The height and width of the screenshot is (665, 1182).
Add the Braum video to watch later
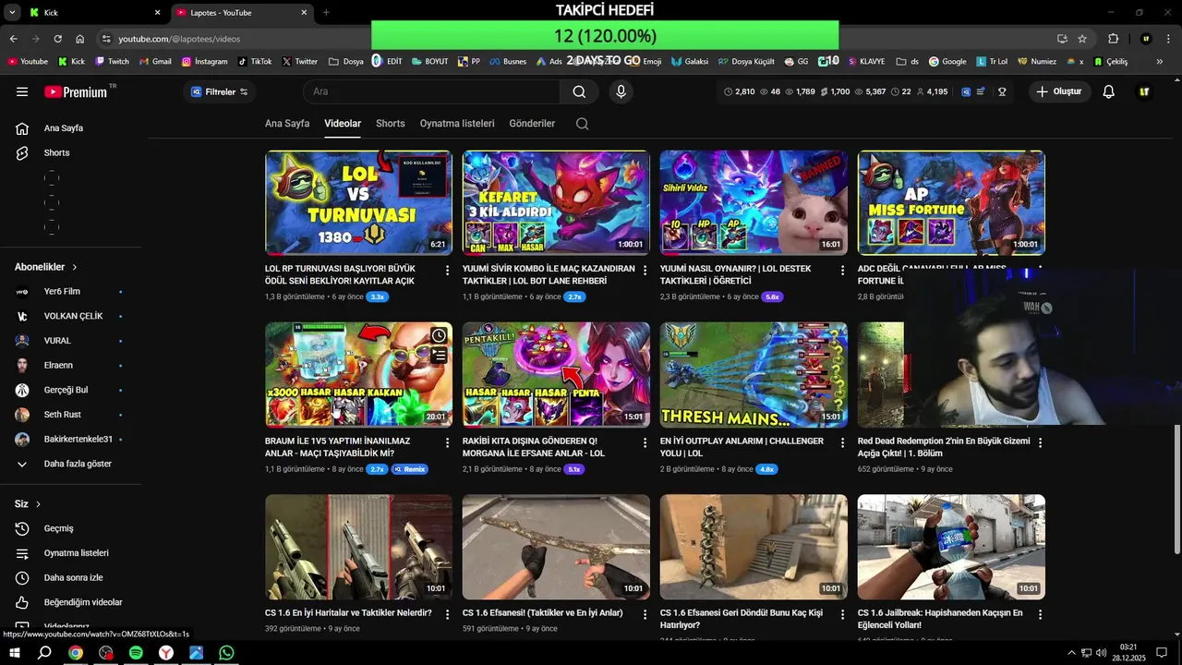tap(439, 335)
